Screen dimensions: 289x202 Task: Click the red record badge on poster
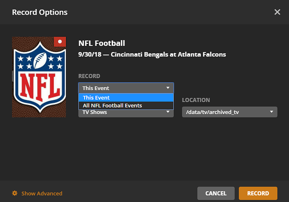point(60,42)
